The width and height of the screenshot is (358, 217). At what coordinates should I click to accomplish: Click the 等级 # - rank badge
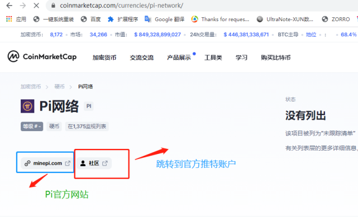tap(32, 126)
